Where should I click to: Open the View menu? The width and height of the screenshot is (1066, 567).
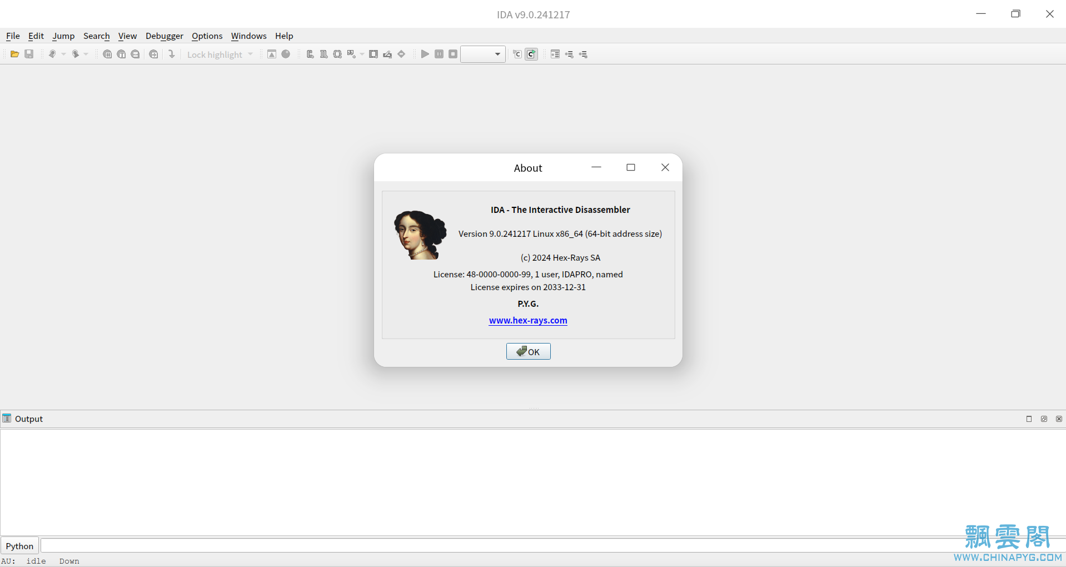tap(127, 36)
